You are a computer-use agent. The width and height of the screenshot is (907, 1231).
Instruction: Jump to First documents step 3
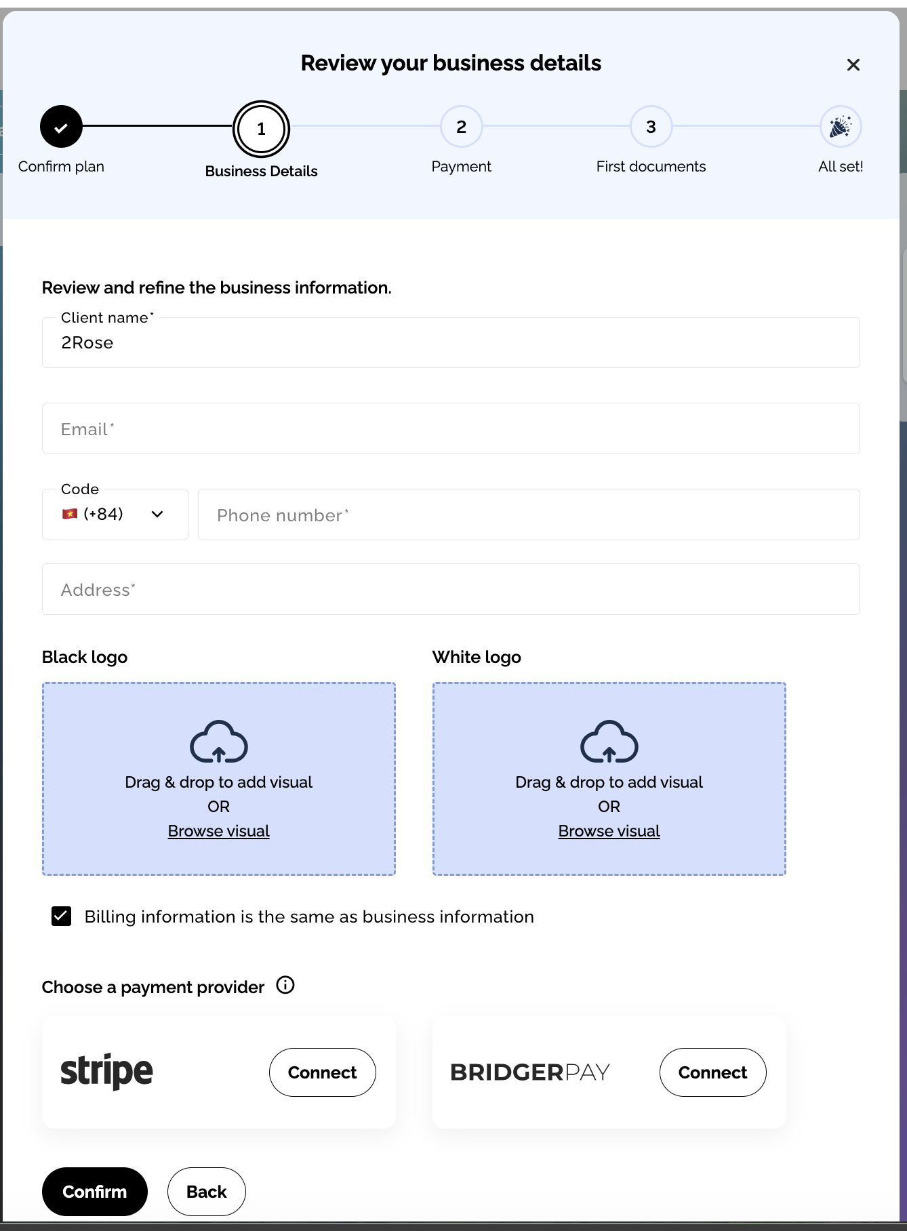651,127
